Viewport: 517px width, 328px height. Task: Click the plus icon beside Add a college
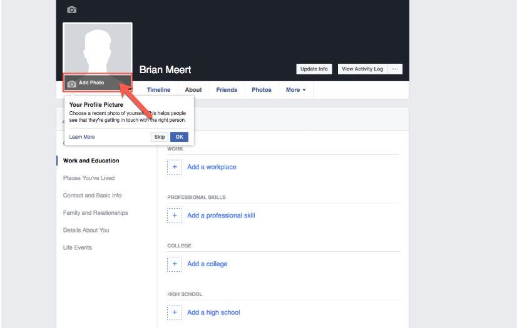(175, 264)
